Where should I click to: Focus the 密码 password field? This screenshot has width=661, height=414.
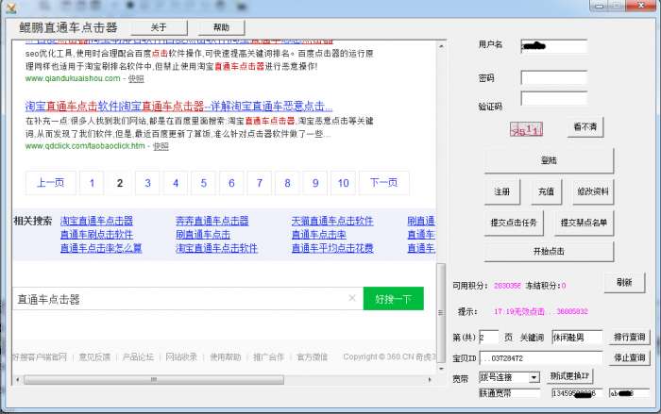pyautogui.click(x=554, y=77)
